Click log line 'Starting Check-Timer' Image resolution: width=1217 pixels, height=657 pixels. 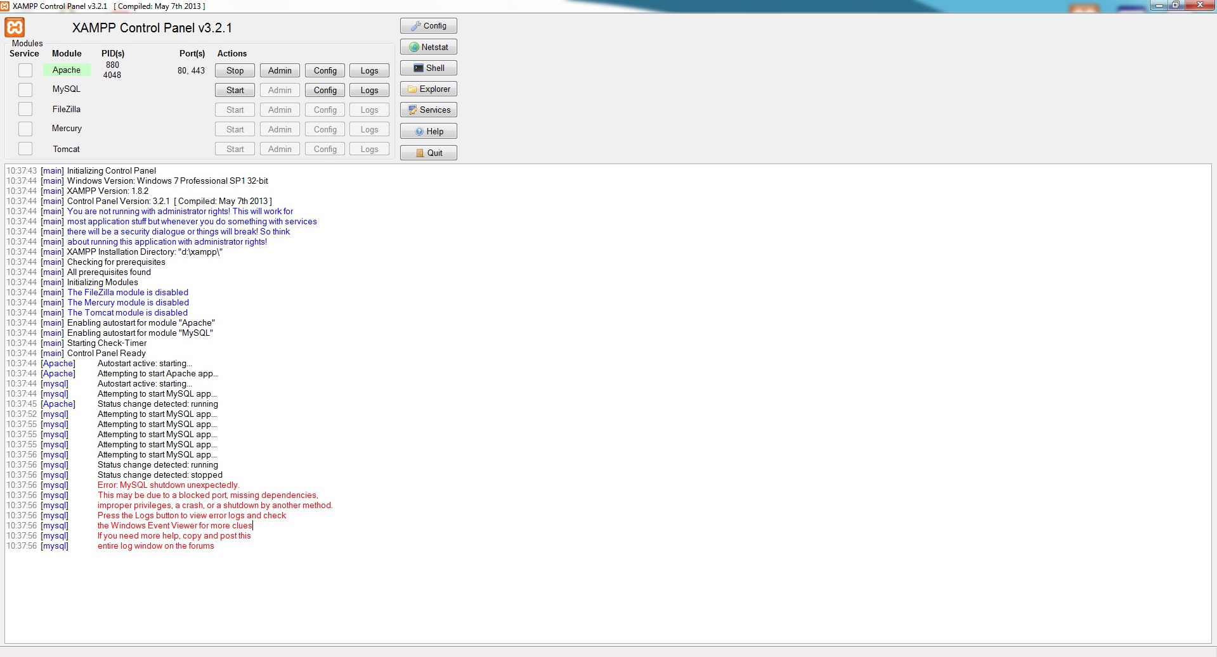point(107,343)
